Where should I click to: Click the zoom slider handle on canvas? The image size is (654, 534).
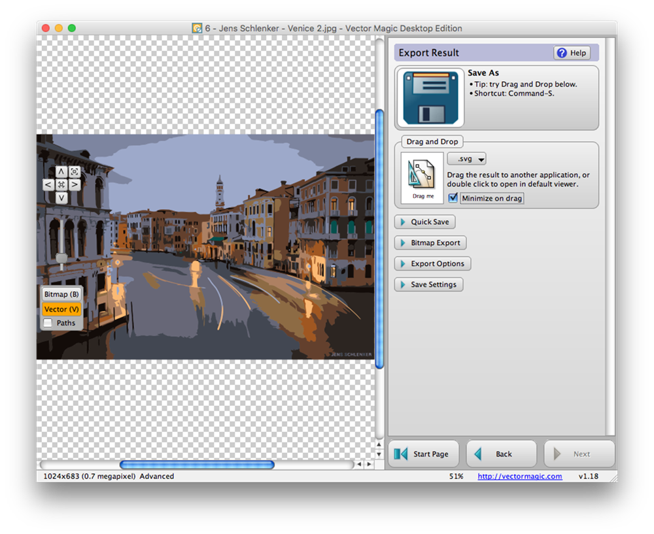click(61, 258)
